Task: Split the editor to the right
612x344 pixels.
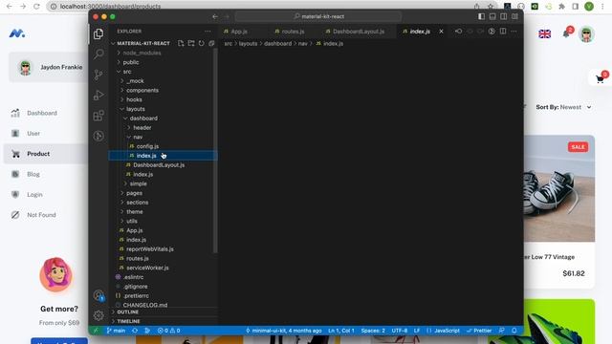Action: click(x=503, y=32)
